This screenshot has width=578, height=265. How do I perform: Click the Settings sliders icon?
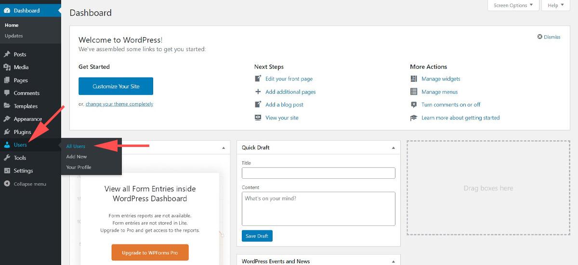coord(7,171)
